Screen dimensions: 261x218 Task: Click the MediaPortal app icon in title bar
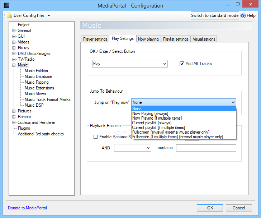pyautogui.click(x=6, y=5)
